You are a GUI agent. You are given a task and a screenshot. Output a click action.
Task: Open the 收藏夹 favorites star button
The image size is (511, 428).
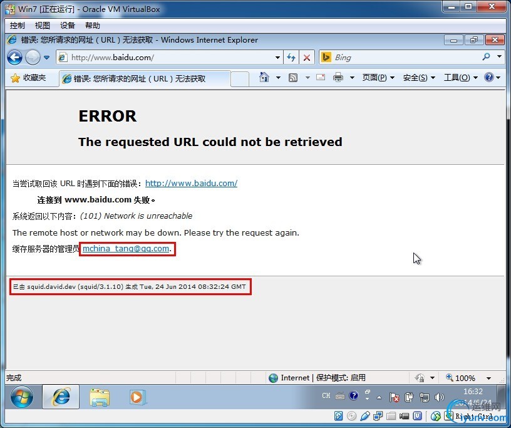[28, 78]
